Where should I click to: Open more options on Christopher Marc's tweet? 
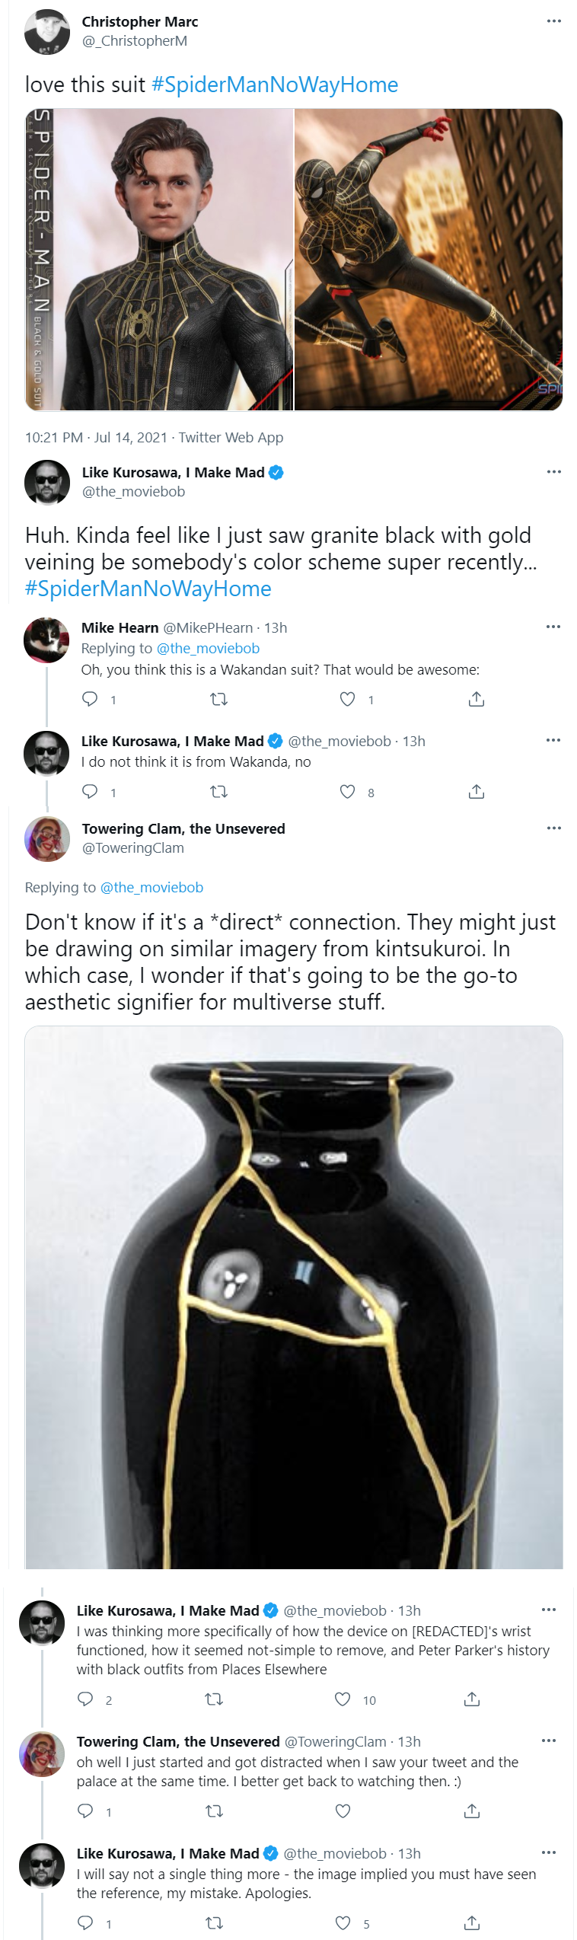coord(554,21)
